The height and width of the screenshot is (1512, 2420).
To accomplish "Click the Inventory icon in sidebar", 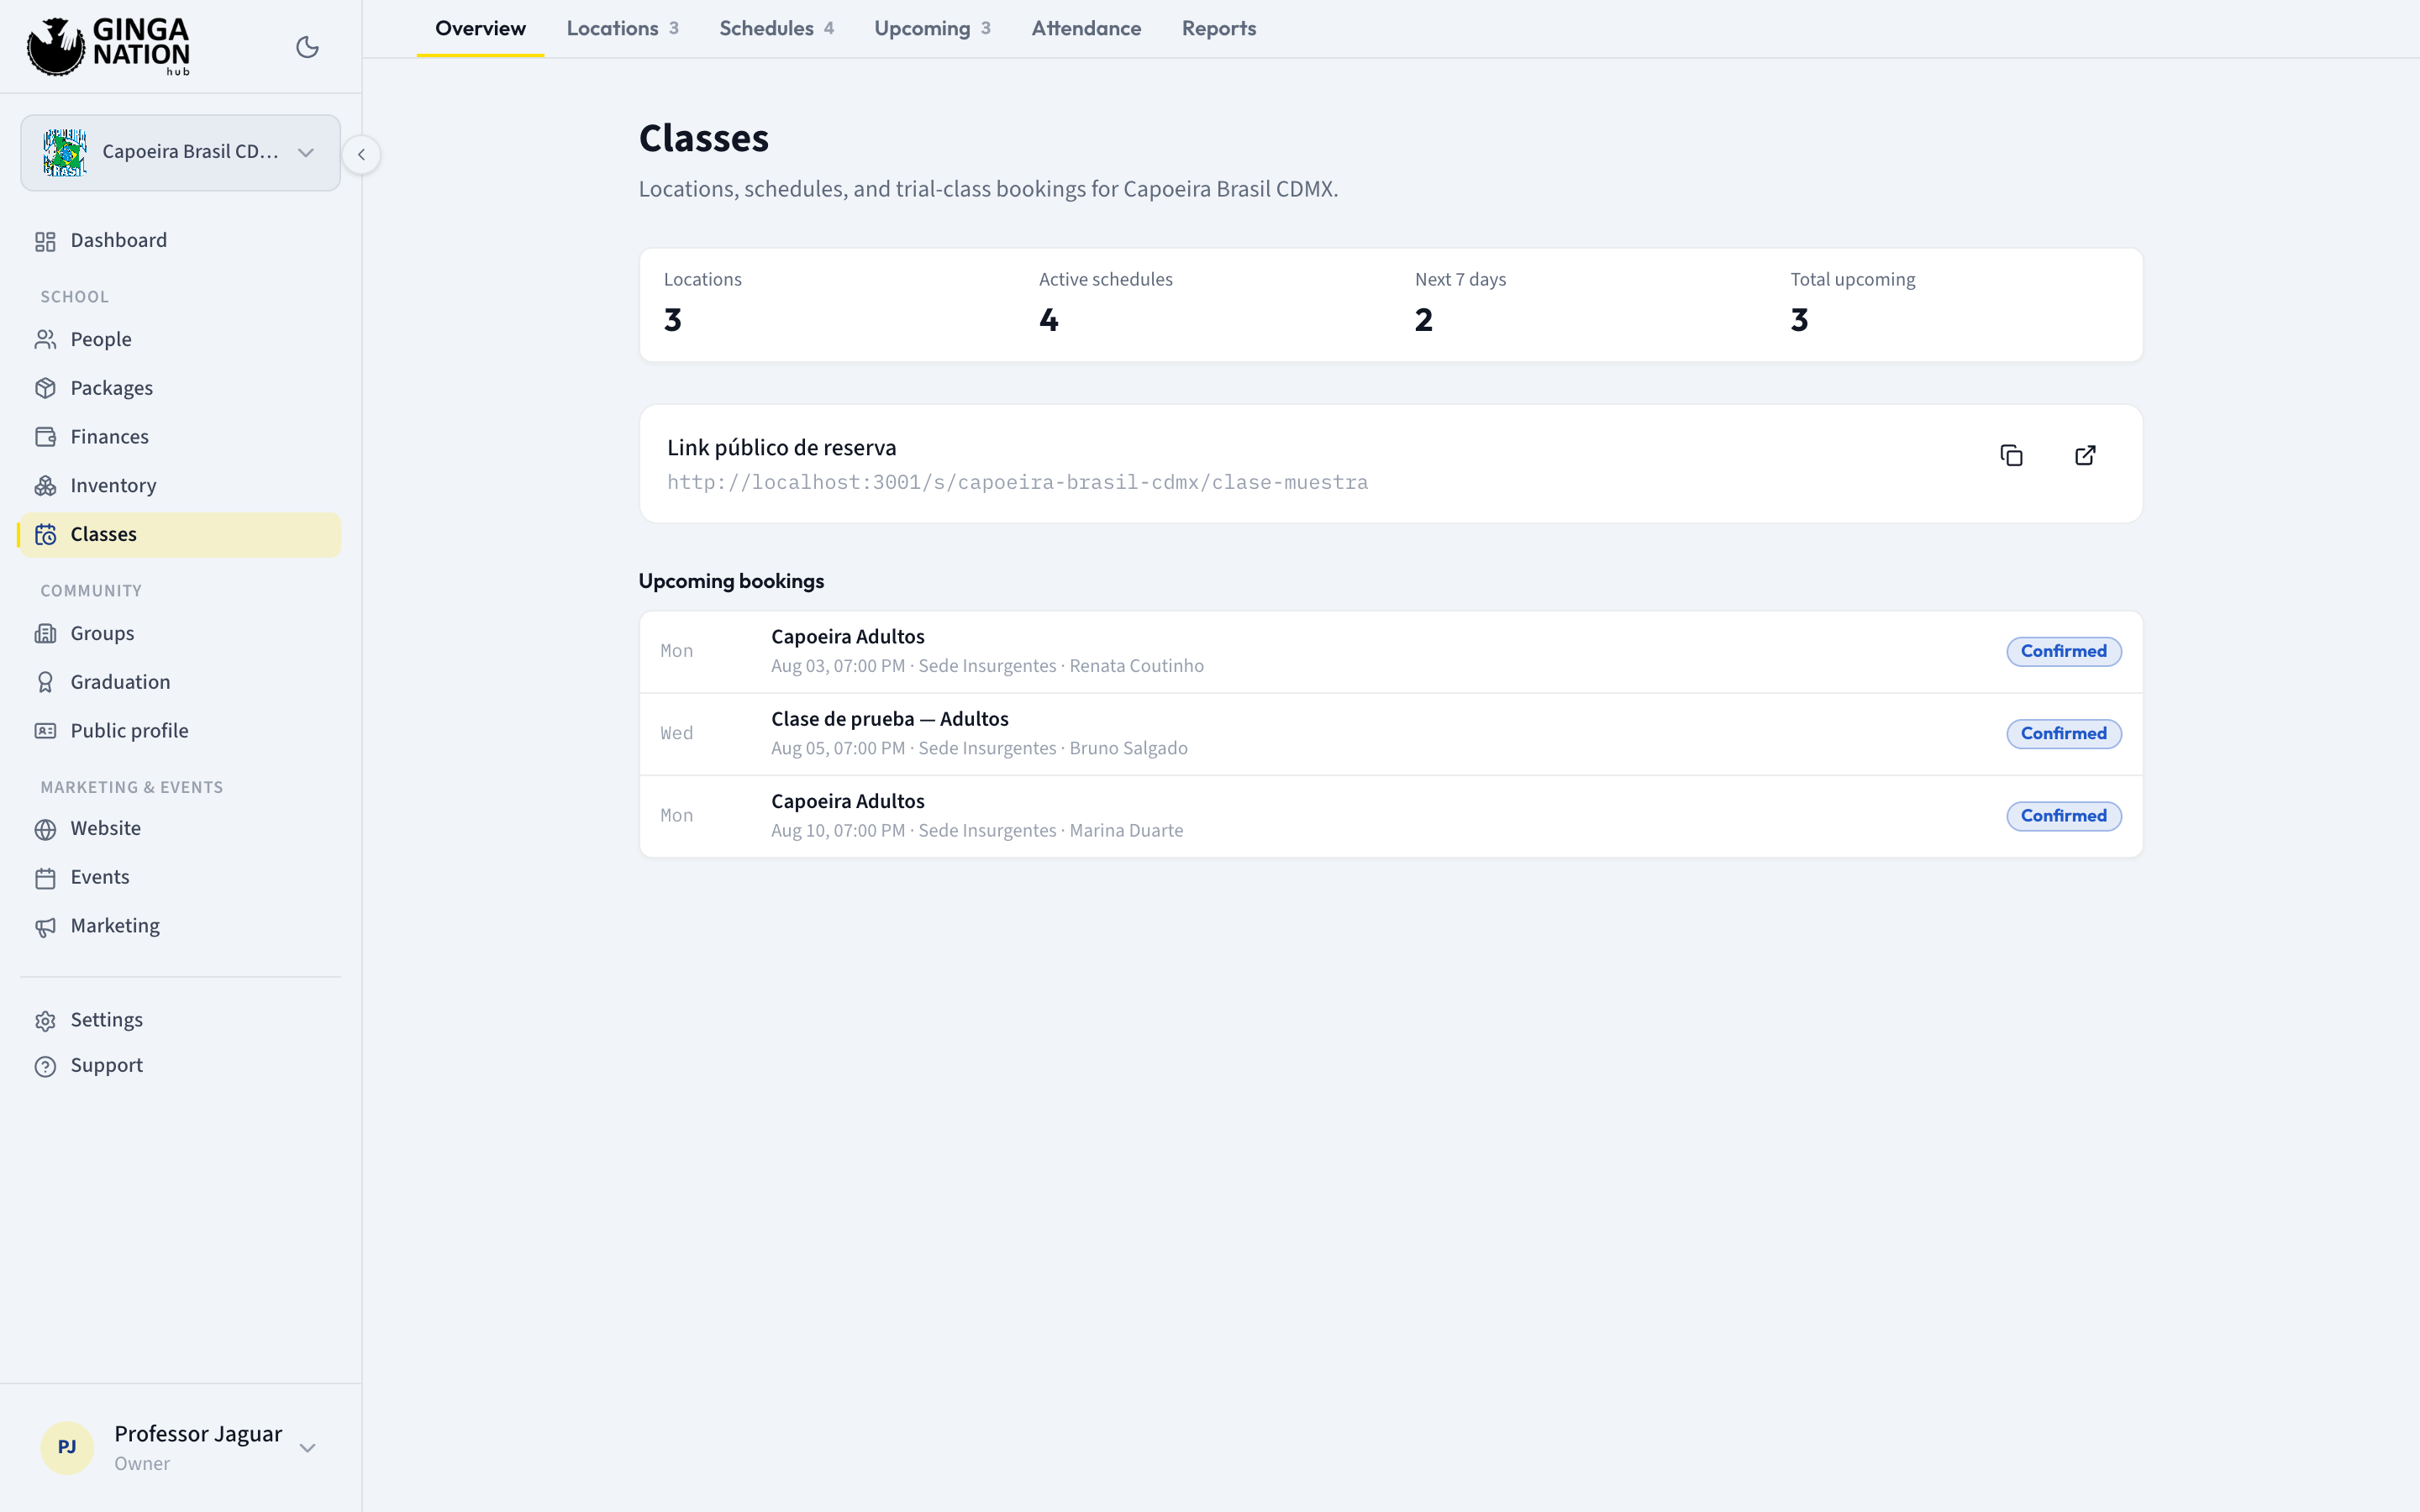I will (x=45, y=486).
